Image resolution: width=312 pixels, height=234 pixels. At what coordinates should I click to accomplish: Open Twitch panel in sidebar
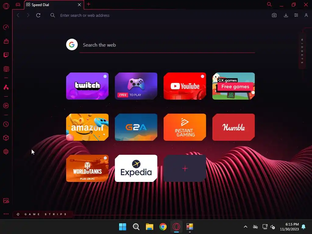pos(6,55)
